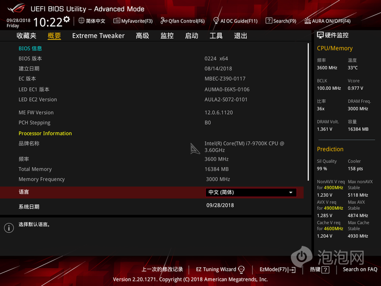
Task: Click AUMA0-E6K5-0106 value
Action: pyautogui.click(x=227, y=89)
